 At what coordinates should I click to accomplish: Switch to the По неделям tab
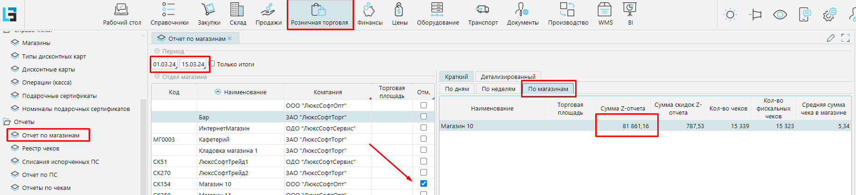[498, 89]
